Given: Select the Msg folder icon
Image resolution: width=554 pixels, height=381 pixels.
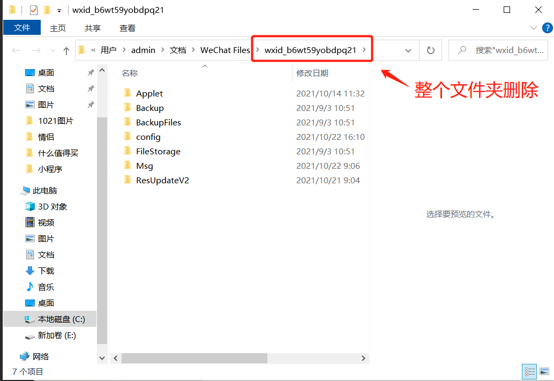Looking at the screenshot, I should pyautogui.click(x=128, y=166).
